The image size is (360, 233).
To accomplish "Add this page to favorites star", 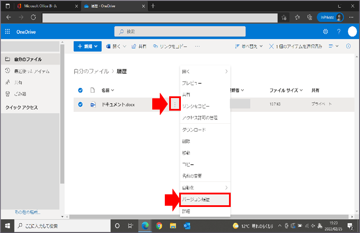I will [x=284, y=17].
